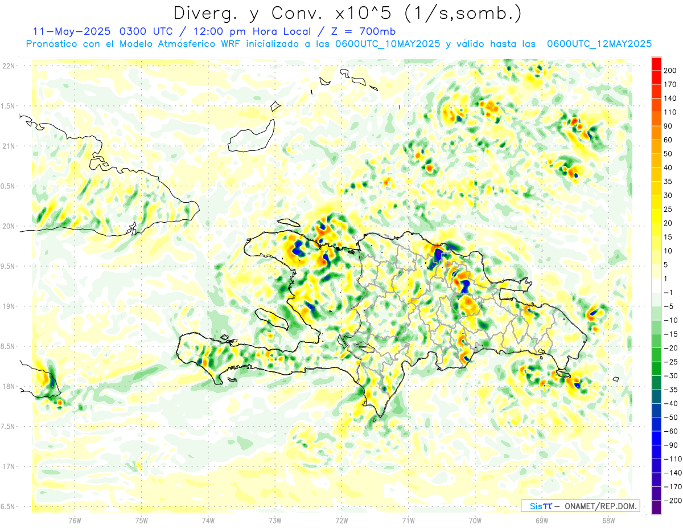The width and height of the screenshot is (683, 528).
Task: Click the "19N" latitude label
Action: 8,306
